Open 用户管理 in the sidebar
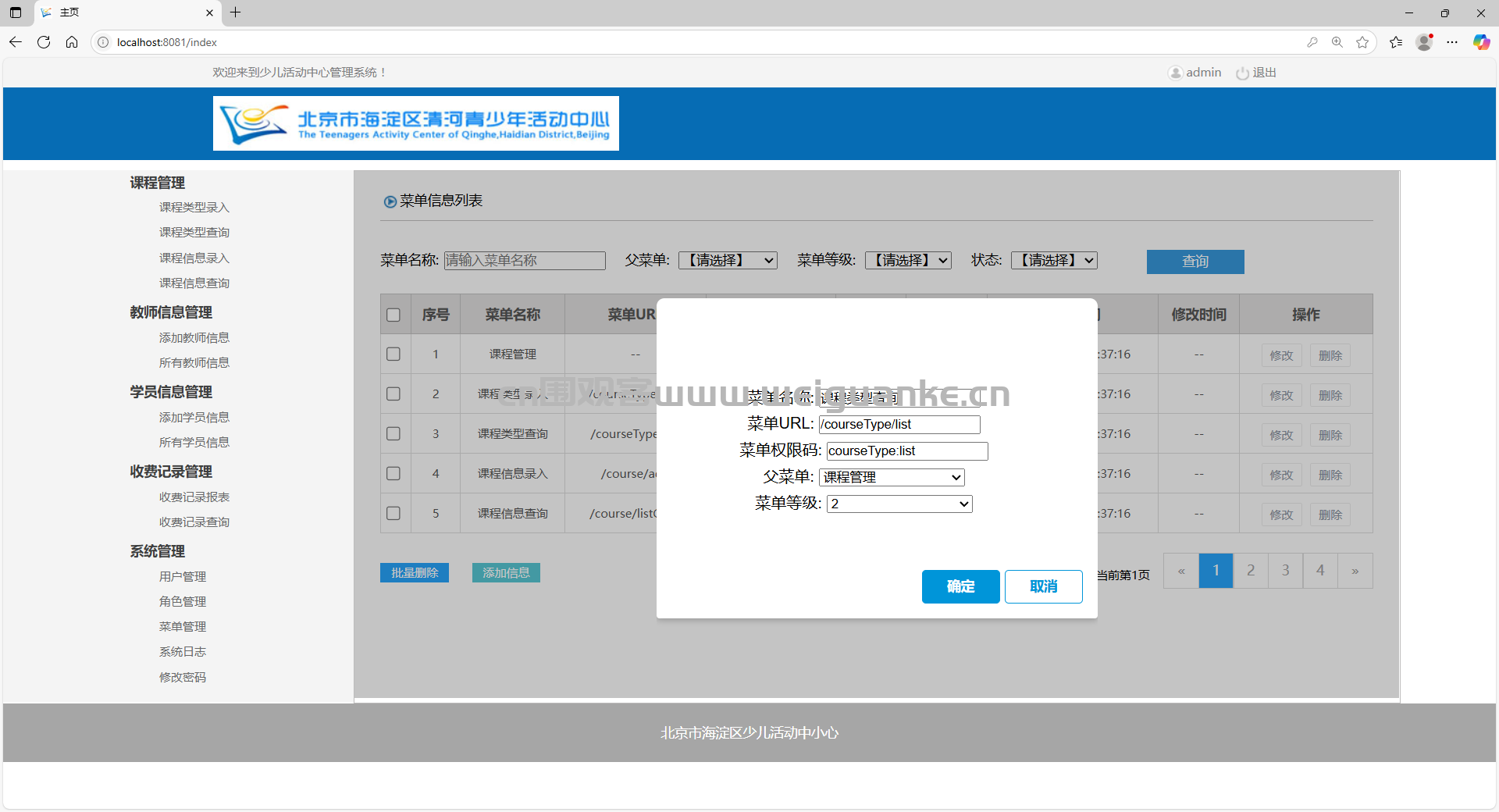 point(183,576)
